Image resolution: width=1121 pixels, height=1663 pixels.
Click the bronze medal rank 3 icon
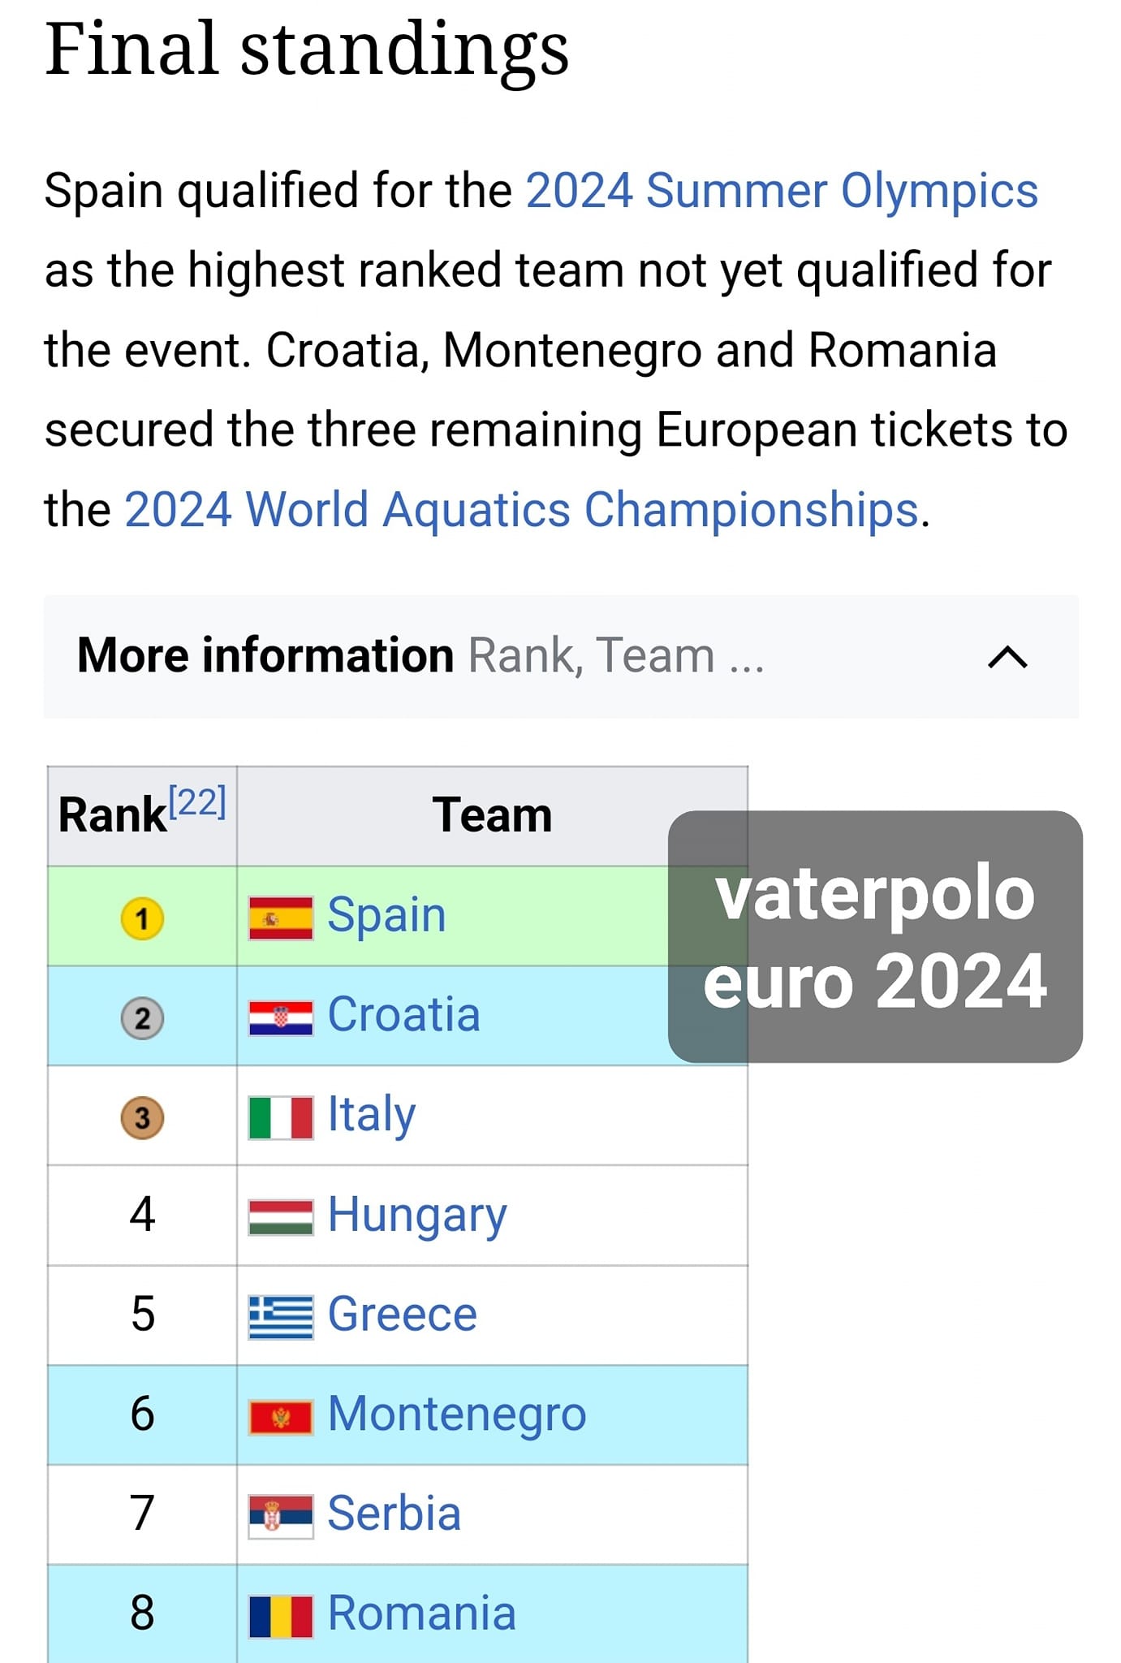click(142, 1118)
